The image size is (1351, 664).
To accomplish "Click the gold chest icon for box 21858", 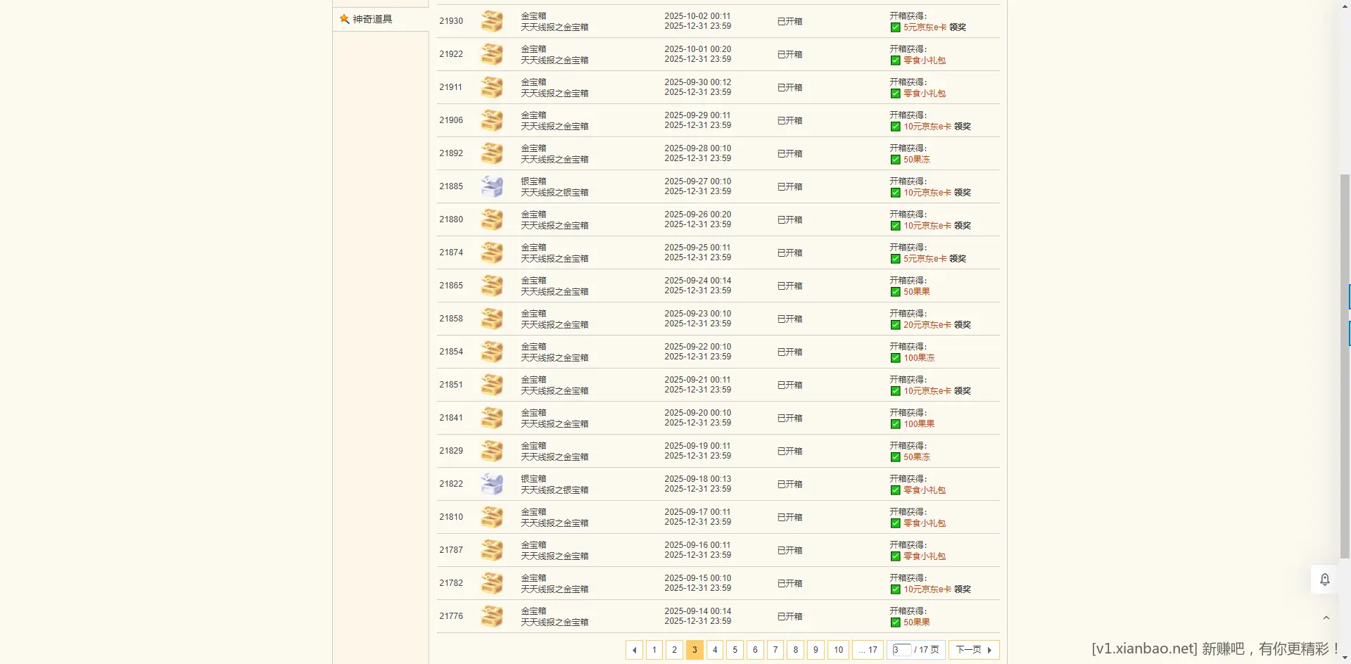I will coord(492,319).
